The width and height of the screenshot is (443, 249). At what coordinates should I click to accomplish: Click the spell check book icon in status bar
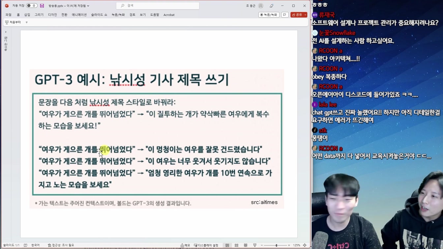tap(25, 245)
